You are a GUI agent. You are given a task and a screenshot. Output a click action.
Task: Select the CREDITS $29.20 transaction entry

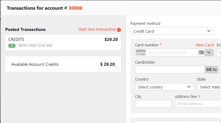click(63, 42)
